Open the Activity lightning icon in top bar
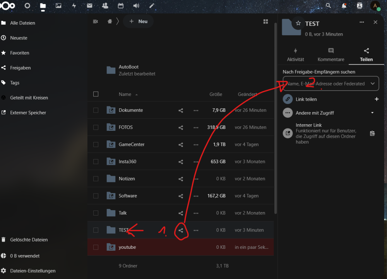Image resolution: width=387 pixels, height=279 pixels. (x=74, y=5)
